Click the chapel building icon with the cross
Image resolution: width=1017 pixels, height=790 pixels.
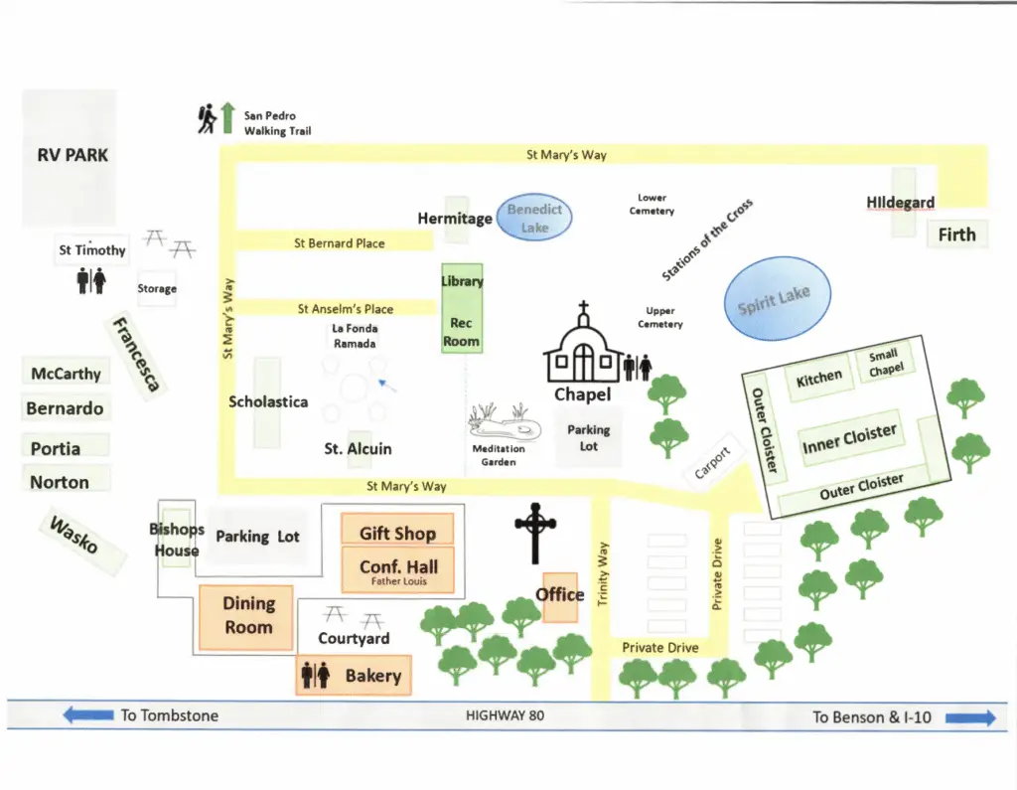pos(583,347)
